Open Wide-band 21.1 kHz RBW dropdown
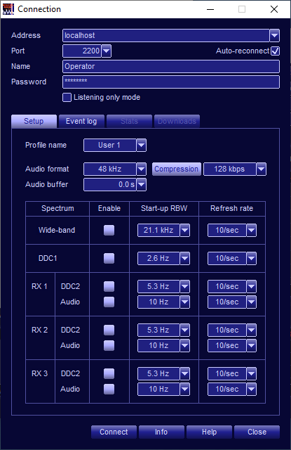291x450 pixels. click(x=185, y=230)
